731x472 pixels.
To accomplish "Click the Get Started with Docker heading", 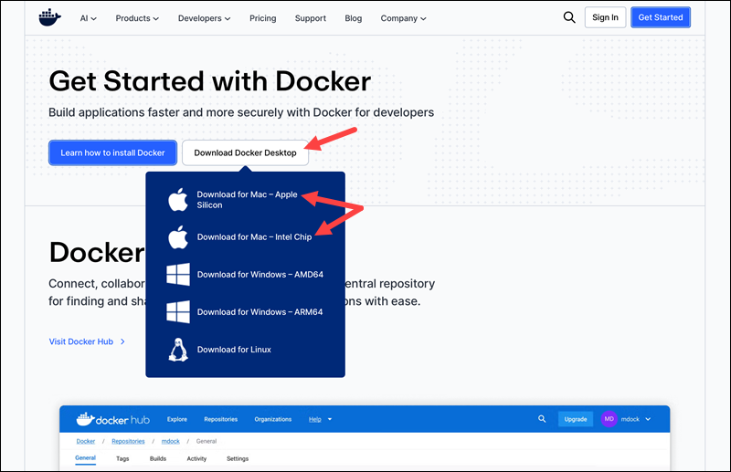I will point(210,81).
